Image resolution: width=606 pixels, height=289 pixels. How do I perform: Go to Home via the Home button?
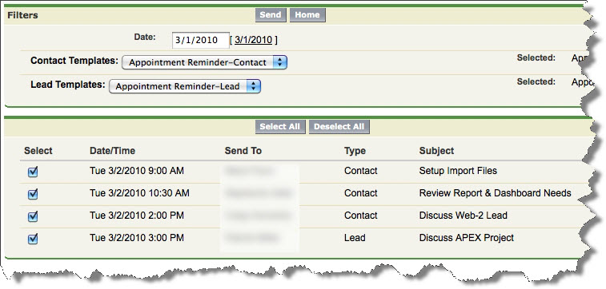click(x=307, y=15)
